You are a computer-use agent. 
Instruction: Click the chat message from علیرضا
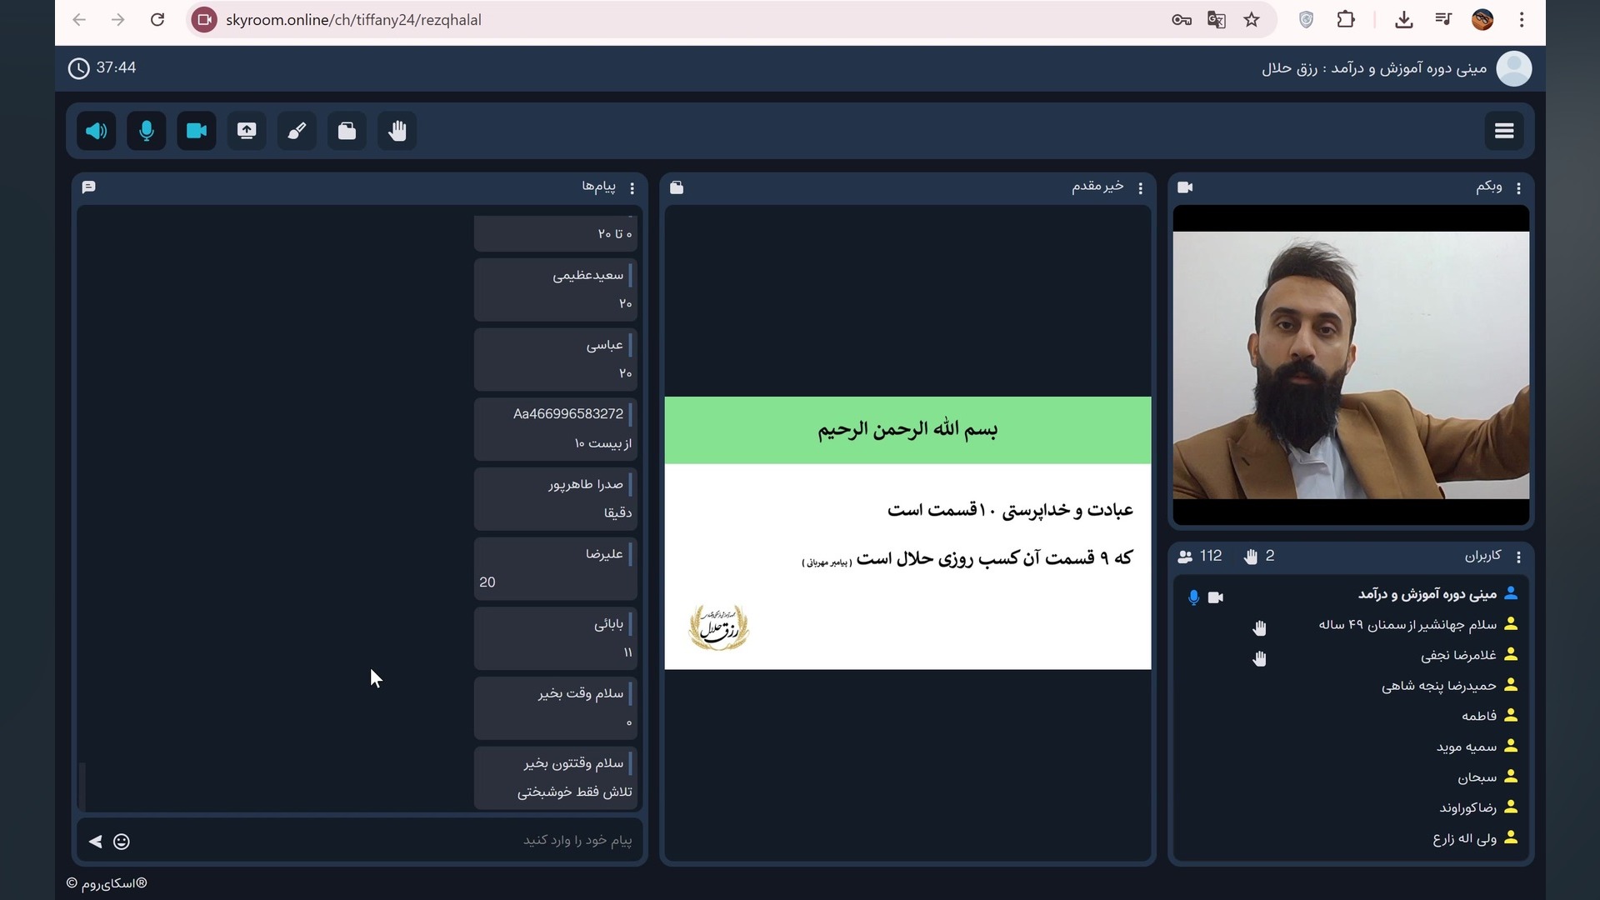[x=556, y=568]
